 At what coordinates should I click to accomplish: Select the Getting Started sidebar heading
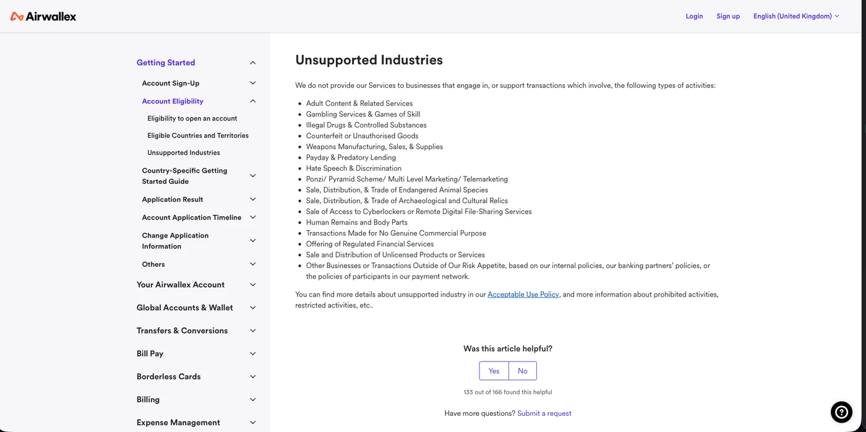[x=166, y=63]
